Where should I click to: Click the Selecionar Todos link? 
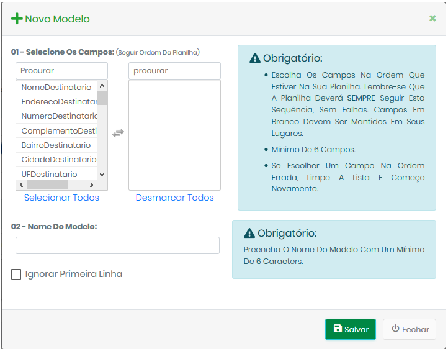point(61,198)
